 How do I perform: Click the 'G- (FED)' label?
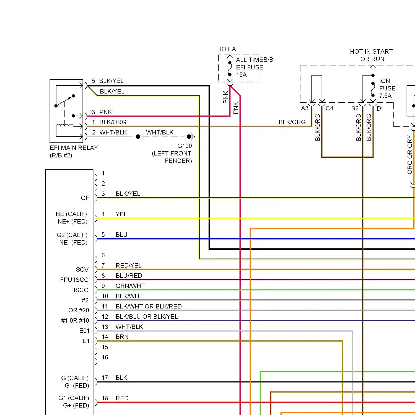pyautogui.click(x=77, y=386)
